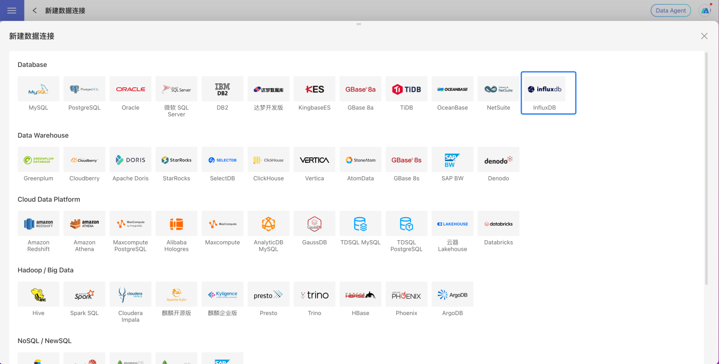719x364 pixels.
Task: Click the vertical scrollbar of connector list
Action: coord(706,170)
